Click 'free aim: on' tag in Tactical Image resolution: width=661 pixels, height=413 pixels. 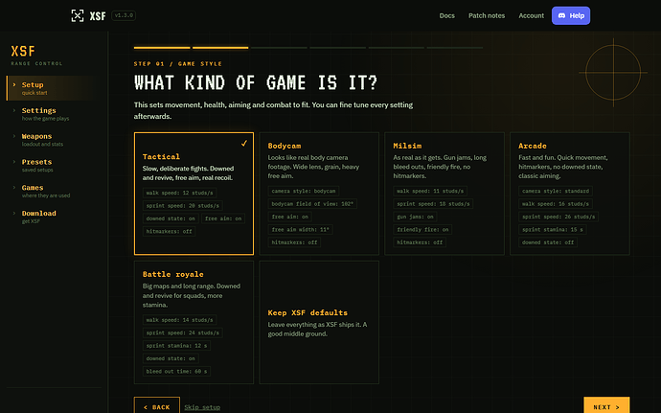[223, 218]
